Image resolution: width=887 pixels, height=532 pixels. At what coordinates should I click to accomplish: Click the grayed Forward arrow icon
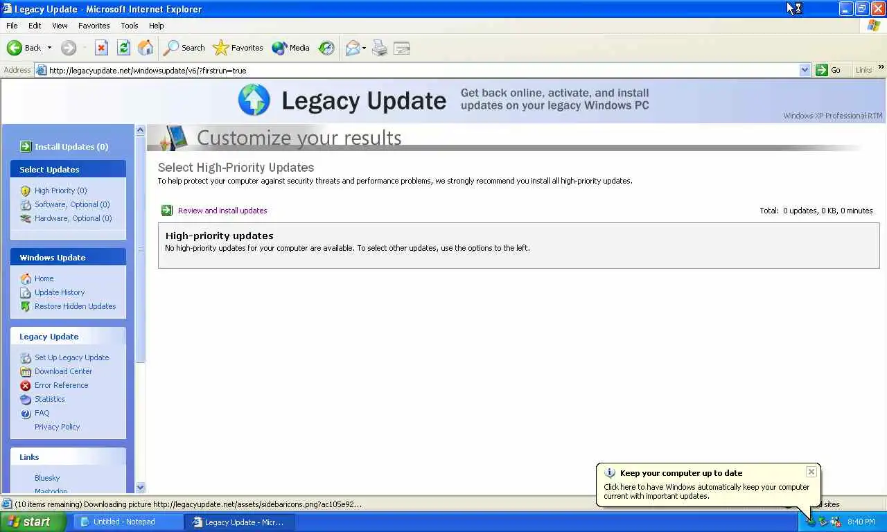(68, 48)
